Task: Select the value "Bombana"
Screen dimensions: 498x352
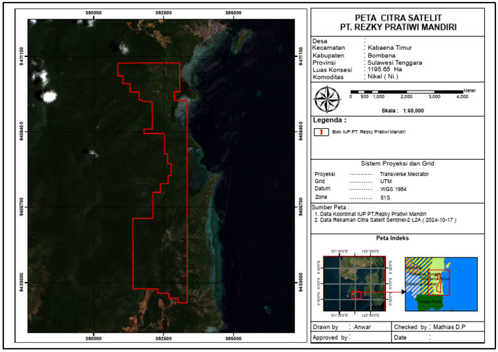Action: coord(381,56)
